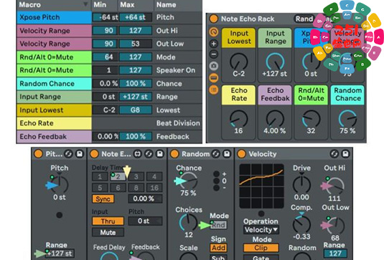This screenshot has width=384, height=260.
Task: Toggle the Pitch device activator
Action: (x=38, y=154)
